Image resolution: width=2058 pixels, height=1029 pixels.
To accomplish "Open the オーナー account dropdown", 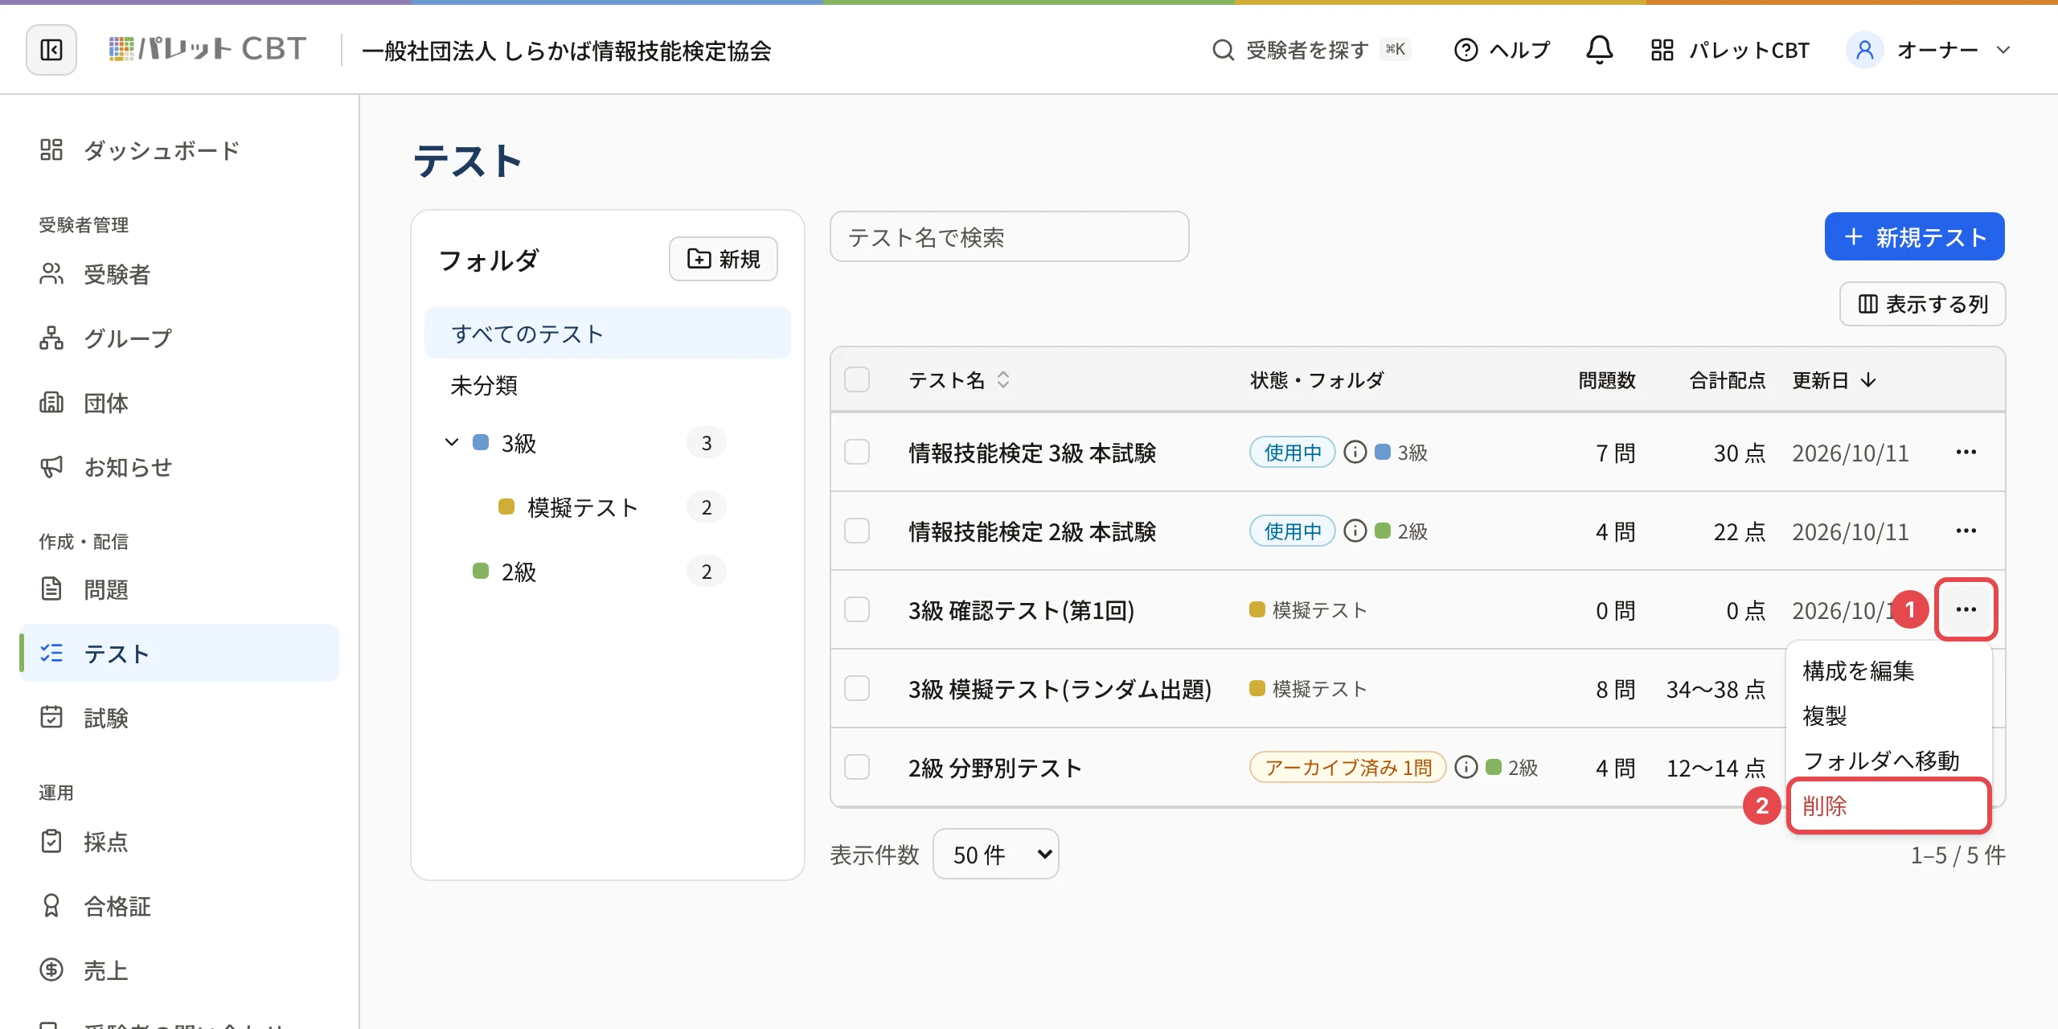I will (x=1929, y=50).
